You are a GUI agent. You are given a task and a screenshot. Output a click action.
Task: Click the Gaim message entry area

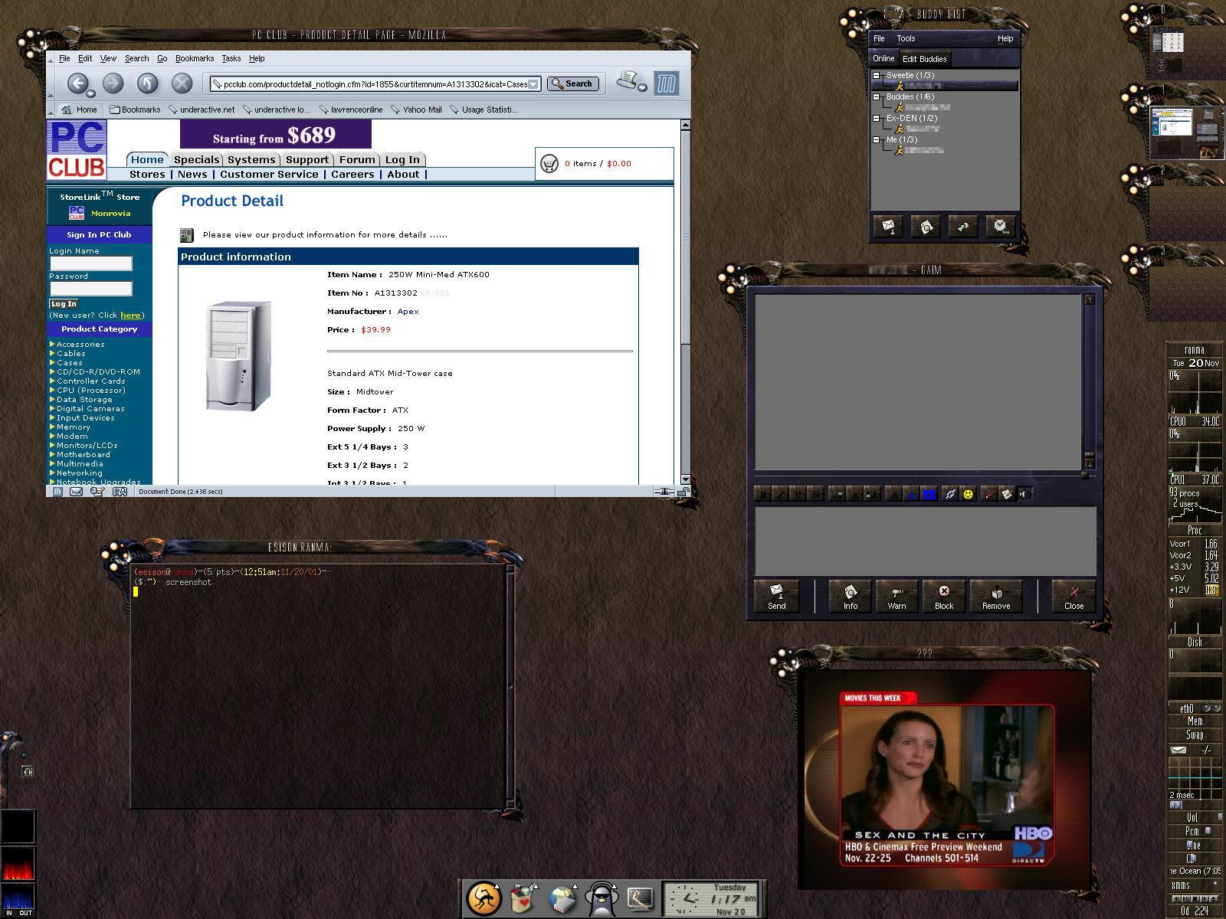[925, 540]
